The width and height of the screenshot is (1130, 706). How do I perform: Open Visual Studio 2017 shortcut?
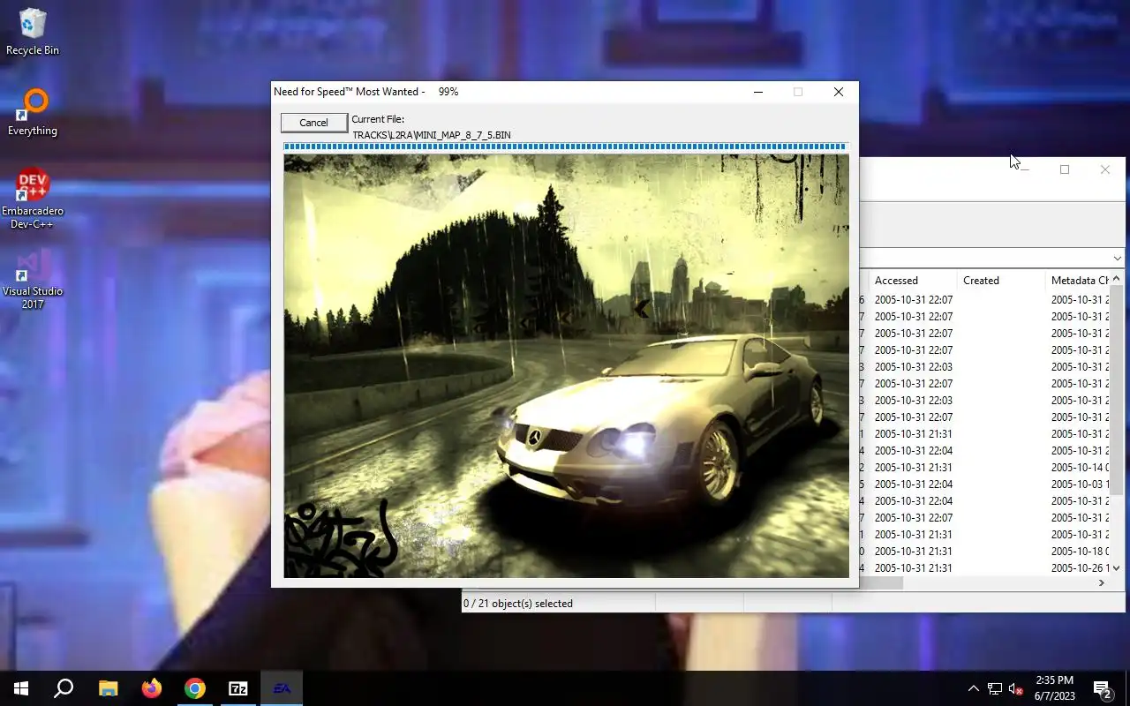point(33,279)
